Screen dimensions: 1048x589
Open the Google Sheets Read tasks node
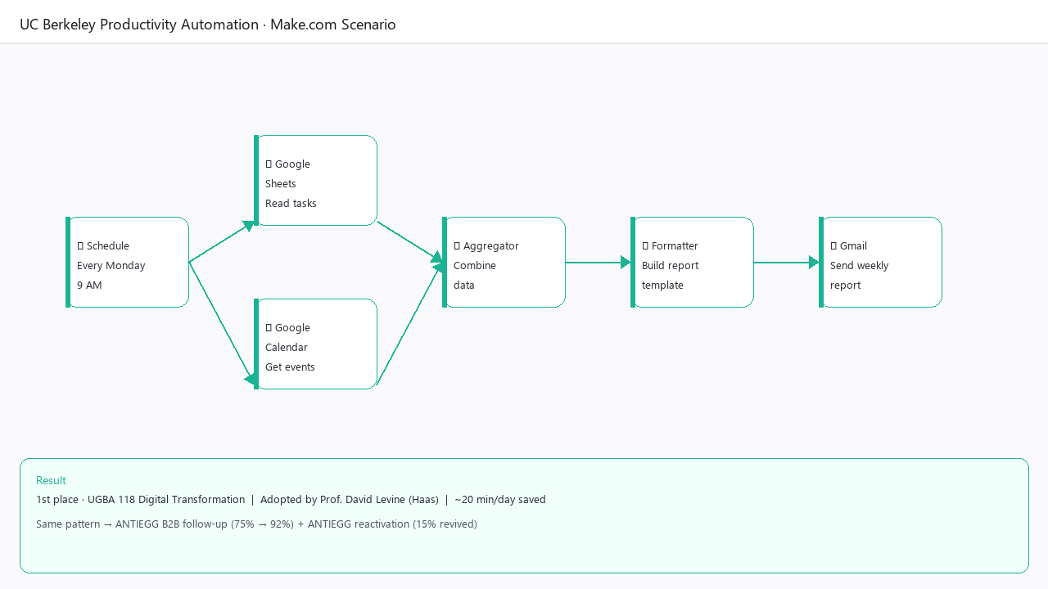pyautogui.click(x=316, y=180)
